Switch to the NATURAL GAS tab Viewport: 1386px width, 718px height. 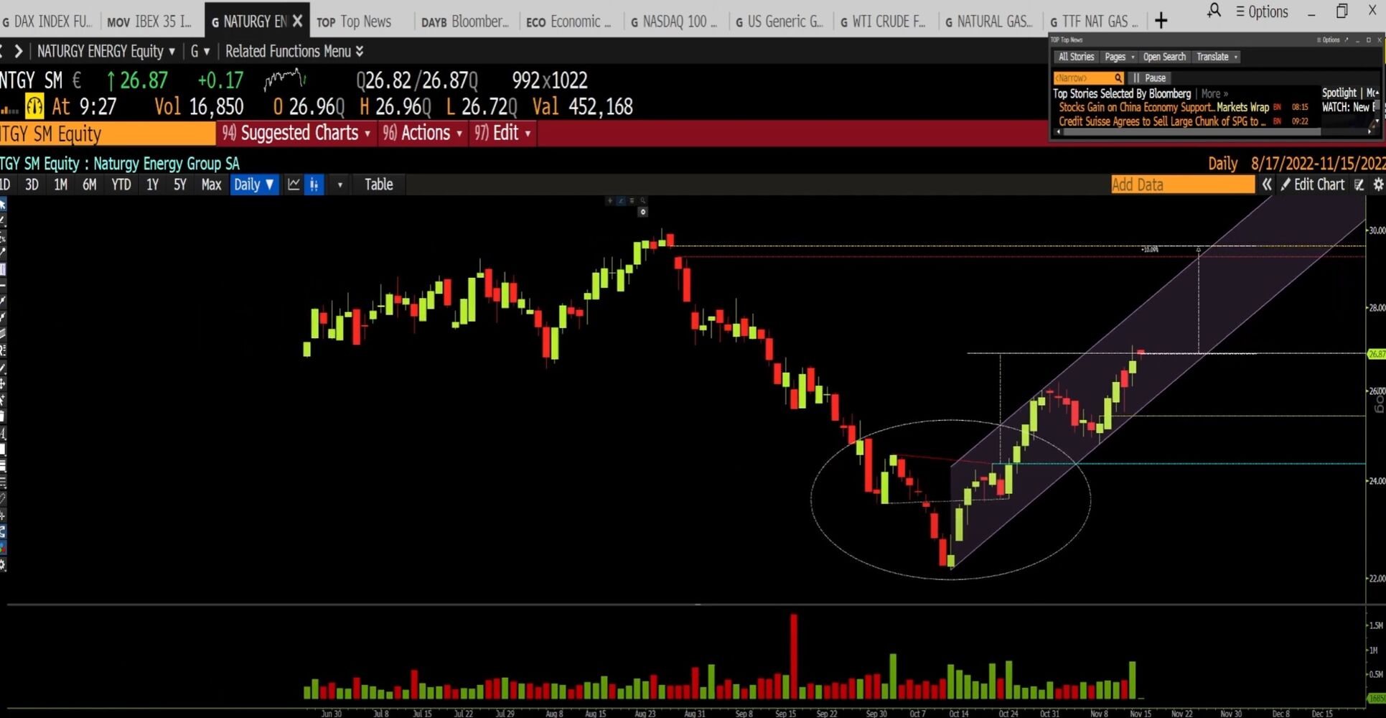click(x=988, y=22)
